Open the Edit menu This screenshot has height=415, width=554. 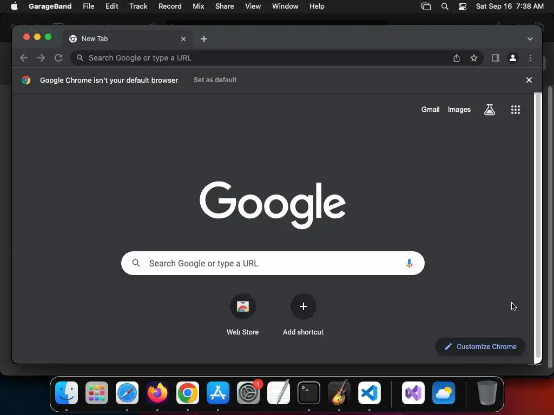pyautogui.click(x=111, y=6)
